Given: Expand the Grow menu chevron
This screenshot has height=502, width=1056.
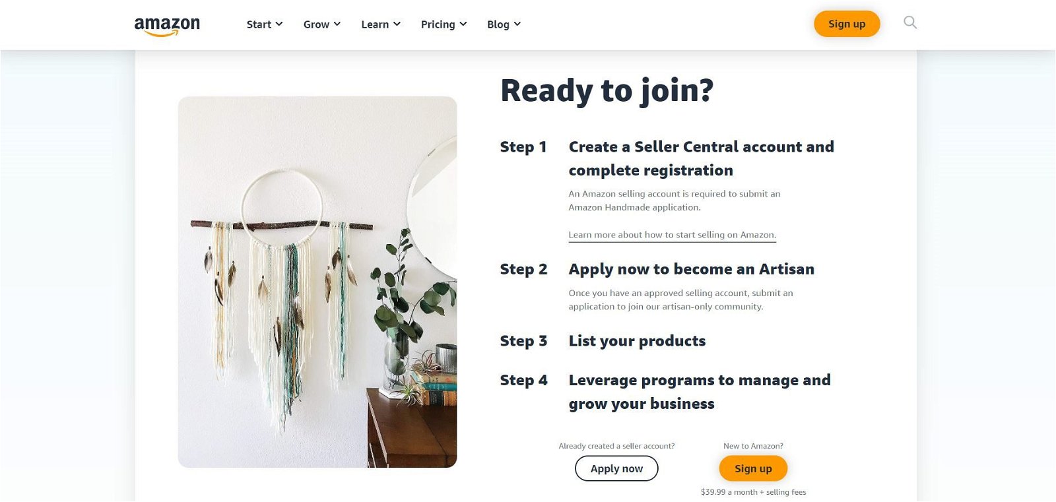Looking at the screenshot, I should (337, 24).
